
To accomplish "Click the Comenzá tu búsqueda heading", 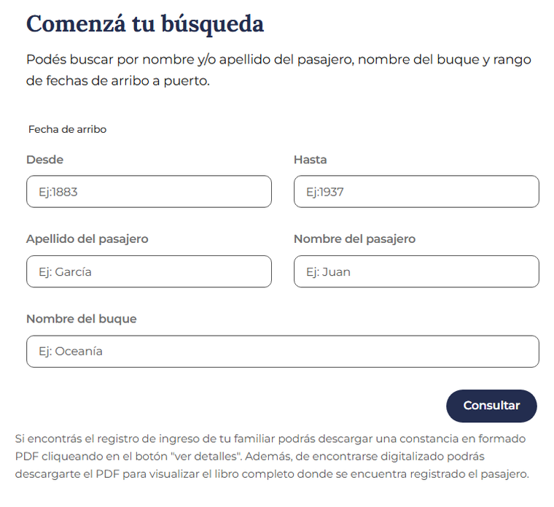I will point(144,23).
